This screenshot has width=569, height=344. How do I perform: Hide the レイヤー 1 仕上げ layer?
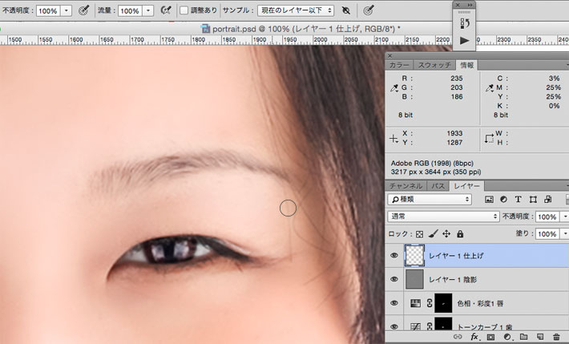[x=393, y=256]
